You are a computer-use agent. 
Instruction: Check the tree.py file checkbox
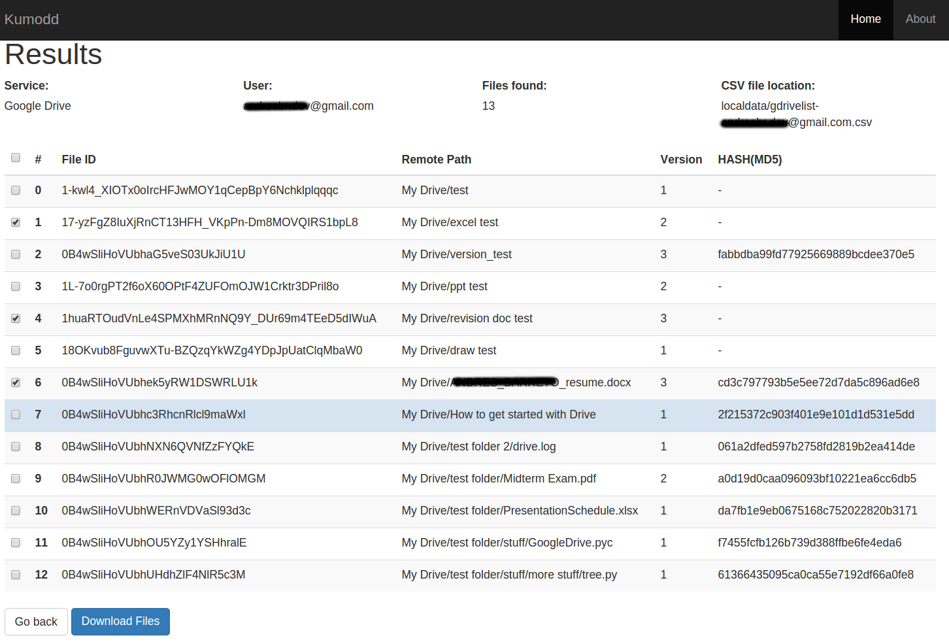tap(16, 575)
